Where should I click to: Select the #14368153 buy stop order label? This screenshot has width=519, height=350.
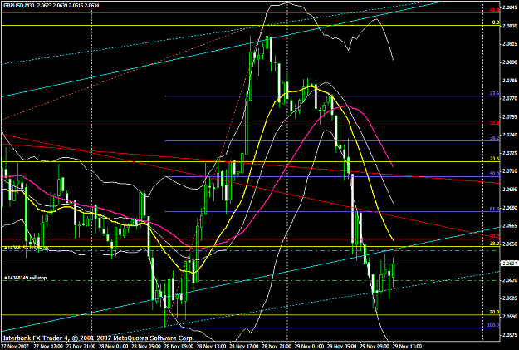(26, 248)
